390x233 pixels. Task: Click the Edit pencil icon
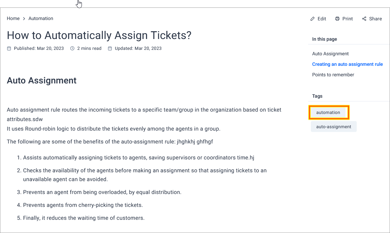pyautogui.click(x=313, y=19)
